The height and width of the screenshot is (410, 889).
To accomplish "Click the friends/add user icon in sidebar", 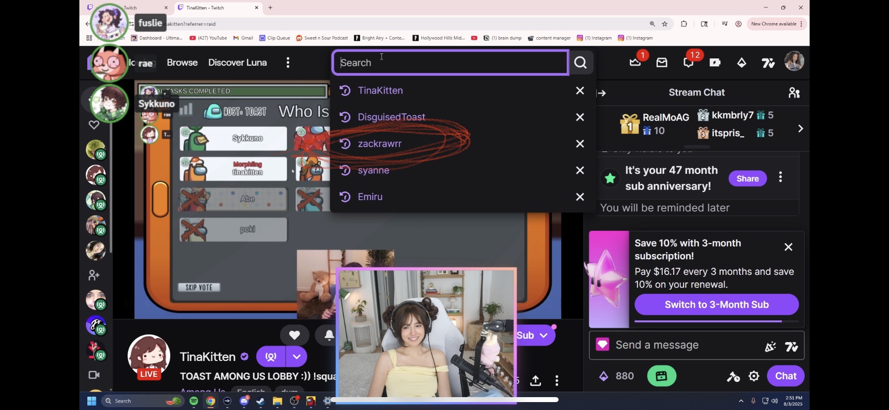I will pyautogui.click(x=94, y=275).
